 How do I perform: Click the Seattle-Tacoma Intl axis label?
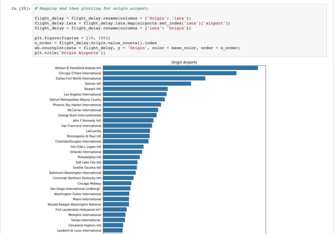pyautogui.click(x=87, y=168)
